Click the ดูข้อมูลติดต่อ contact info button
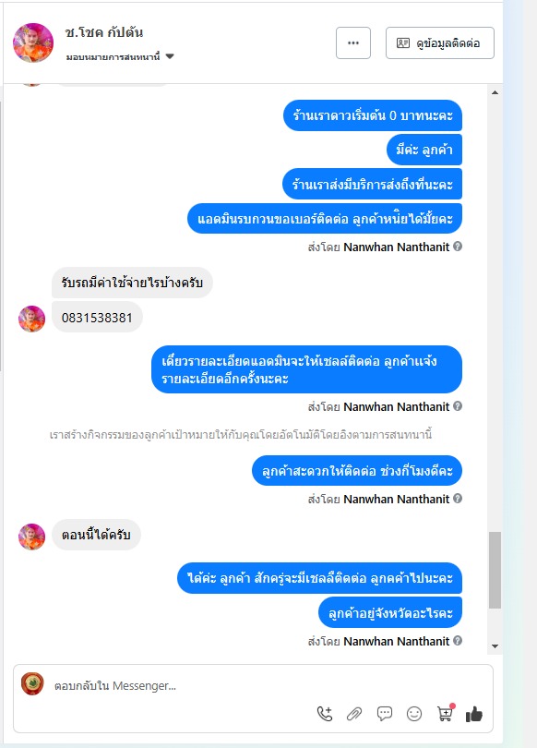Image resolution: width=537 pixels, height=748 pixels. point(440,42)
